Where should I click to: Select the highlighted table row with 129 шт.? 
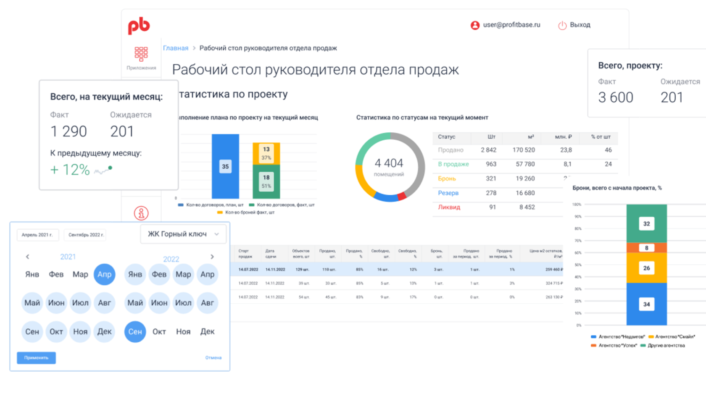(x=397, y=269)
